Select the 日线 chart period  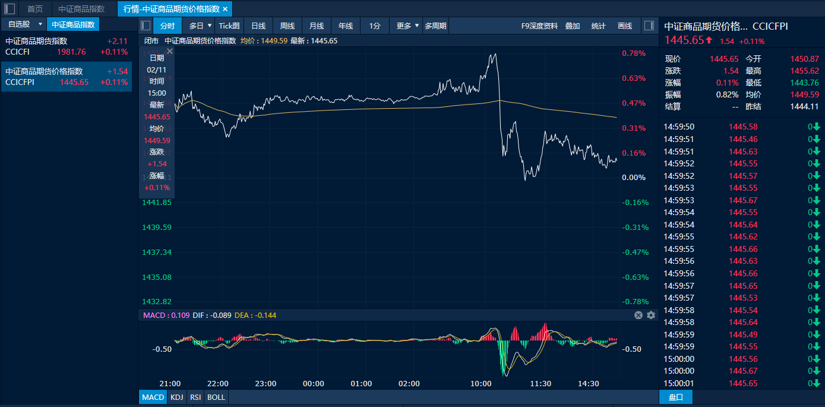point(258,26)
